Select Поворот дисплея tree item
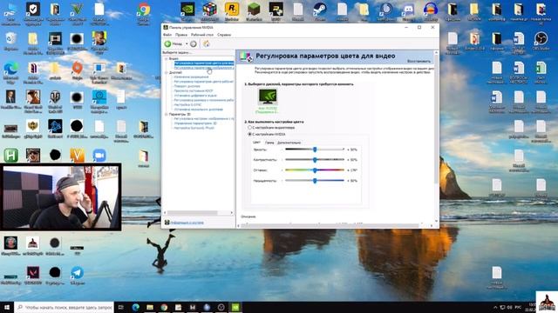Viewport: 558px width, 313px height. (187, 86)
